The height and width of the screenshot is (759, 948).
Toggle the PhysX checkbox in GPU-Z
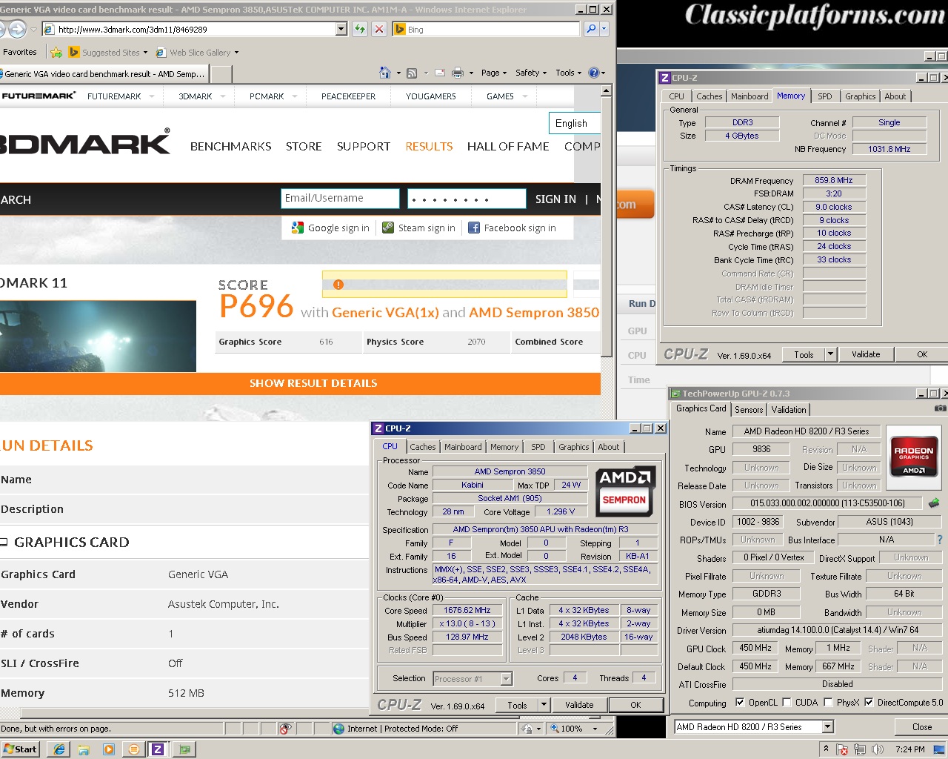pos(828,702)
